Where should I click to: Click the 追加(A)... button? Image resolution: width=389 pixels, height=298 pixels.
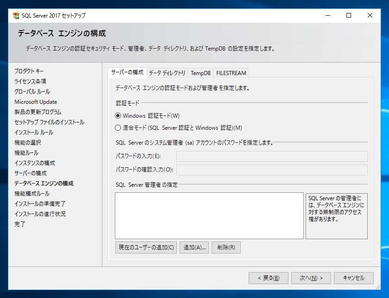pyautogui.click(x=194, y=247)
